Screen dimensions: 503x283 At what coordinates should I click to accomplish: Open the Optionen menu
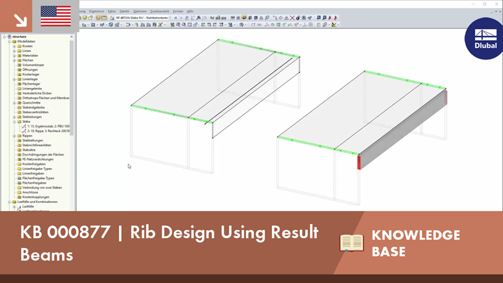click(140, 11)
